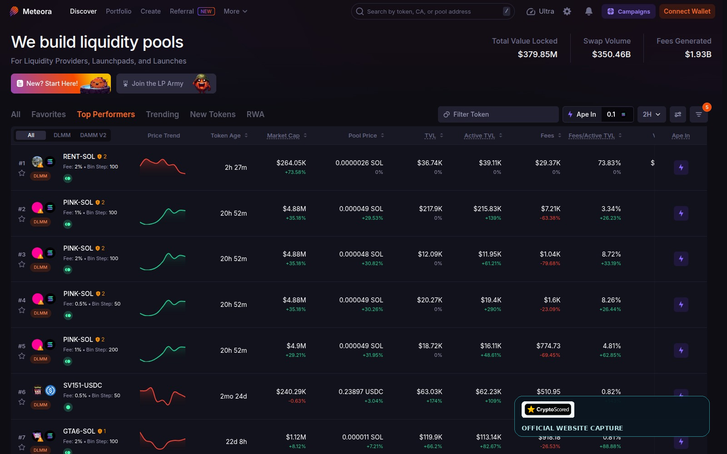This screenshot has height=454, width=727.
Task: Open the RENT-SOL pool link
Action: pyautogui.click(x=79, y=157)
